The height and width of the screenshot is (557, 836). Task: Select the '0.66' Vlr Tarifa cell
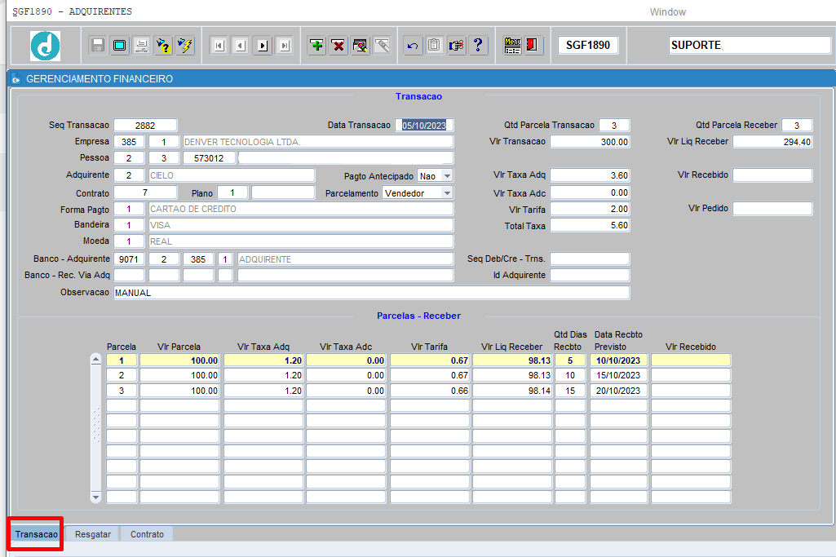point(430,391)
